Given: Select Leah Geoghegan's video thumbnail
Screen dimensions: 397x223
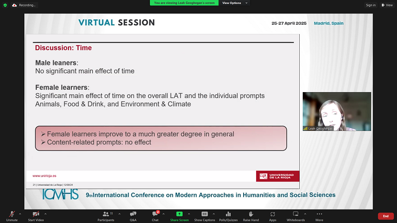Looking at the screenshot, I should coord(336,111).
